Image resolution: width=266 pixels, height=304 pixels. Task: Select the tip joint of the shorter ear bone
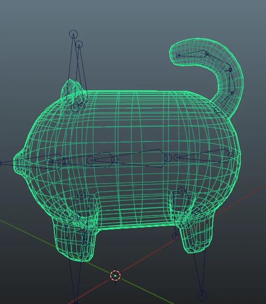click(x=79, y=44)
